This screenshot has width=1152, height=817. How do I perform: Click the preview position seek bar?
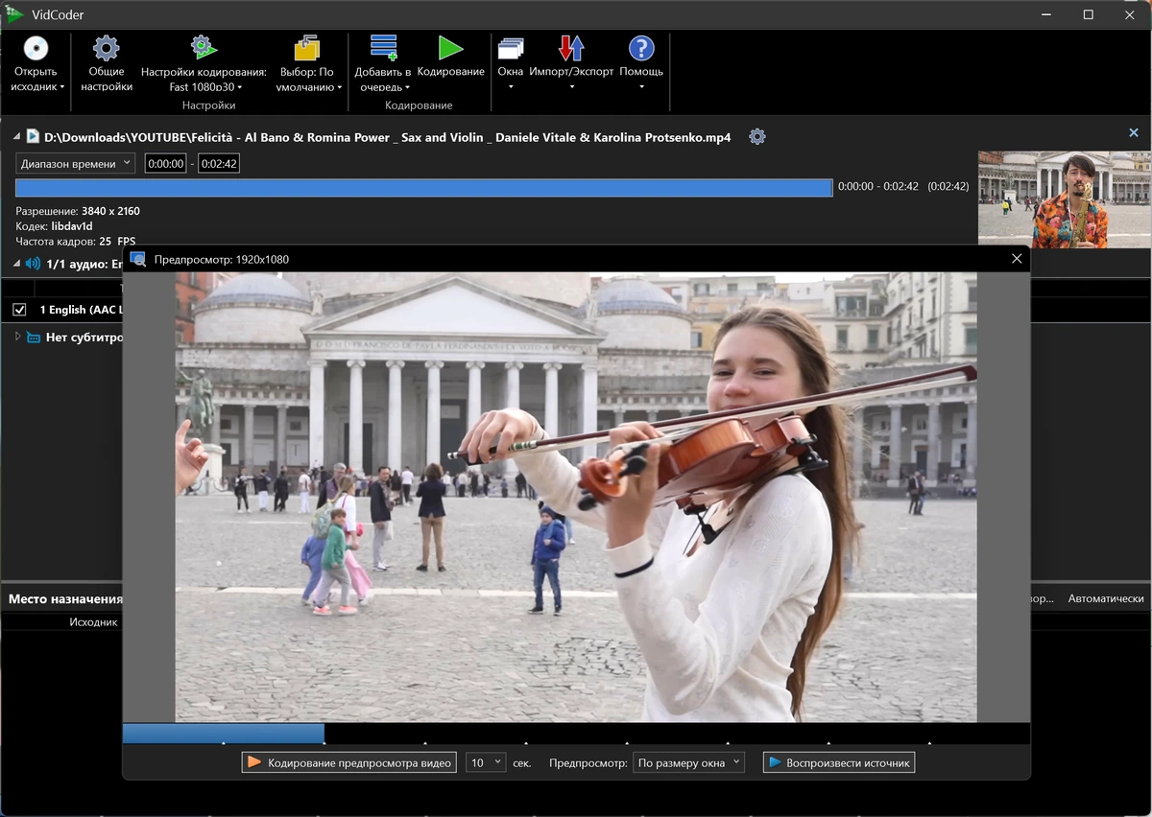(576, 734)
